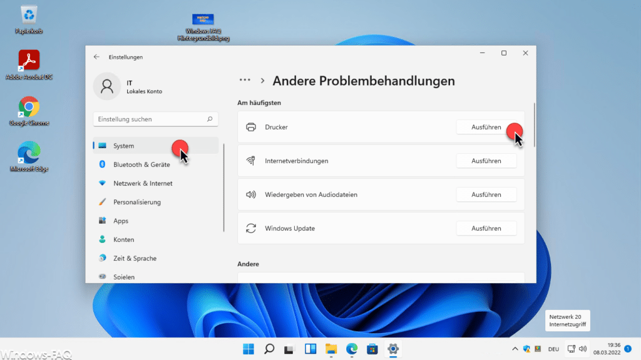This screenshot has height=360, width=641.
Task: Open the Windows Start menu
Action: tap(248, 349)
